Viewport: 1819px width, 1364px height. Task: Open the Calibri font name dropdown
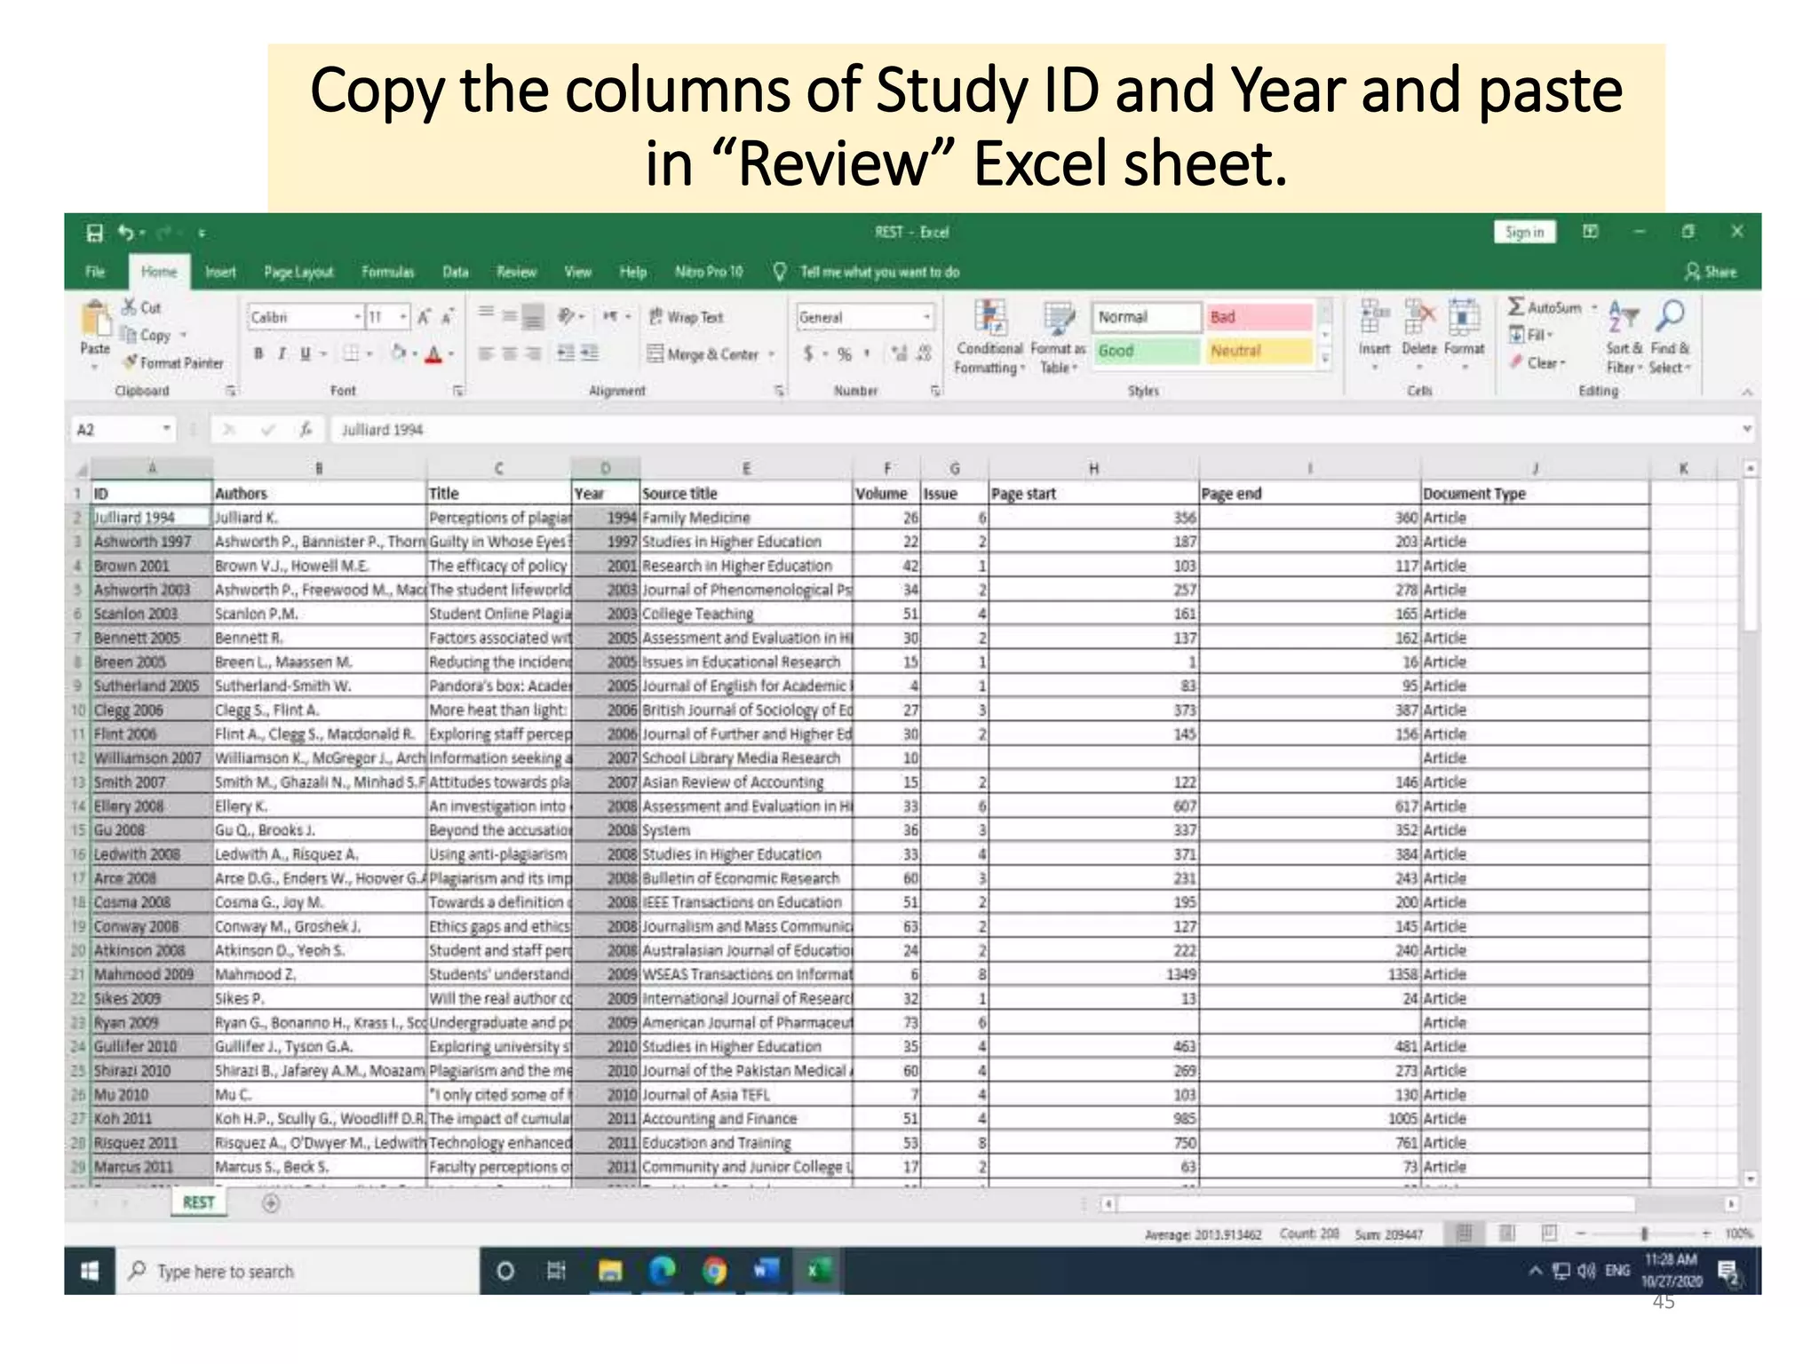[x=358, y=317]
